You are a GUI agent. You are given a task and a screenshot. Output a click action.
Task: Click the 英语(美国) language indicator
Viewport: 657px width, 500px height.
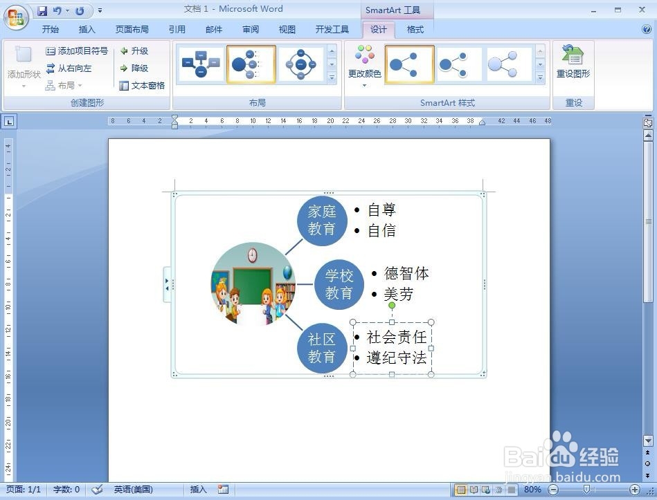[x=133, y=489]
